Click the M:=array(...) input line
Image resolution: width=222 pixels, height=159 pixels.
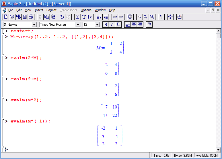pos(62,37)
